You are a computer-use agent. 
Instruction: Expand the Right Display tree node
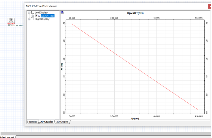tap(29, 19)
